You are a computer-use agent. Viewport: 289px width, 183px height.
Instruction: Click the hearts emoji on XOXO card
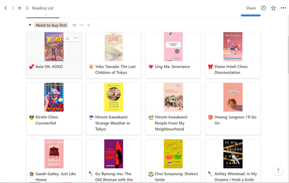[32, 66]
